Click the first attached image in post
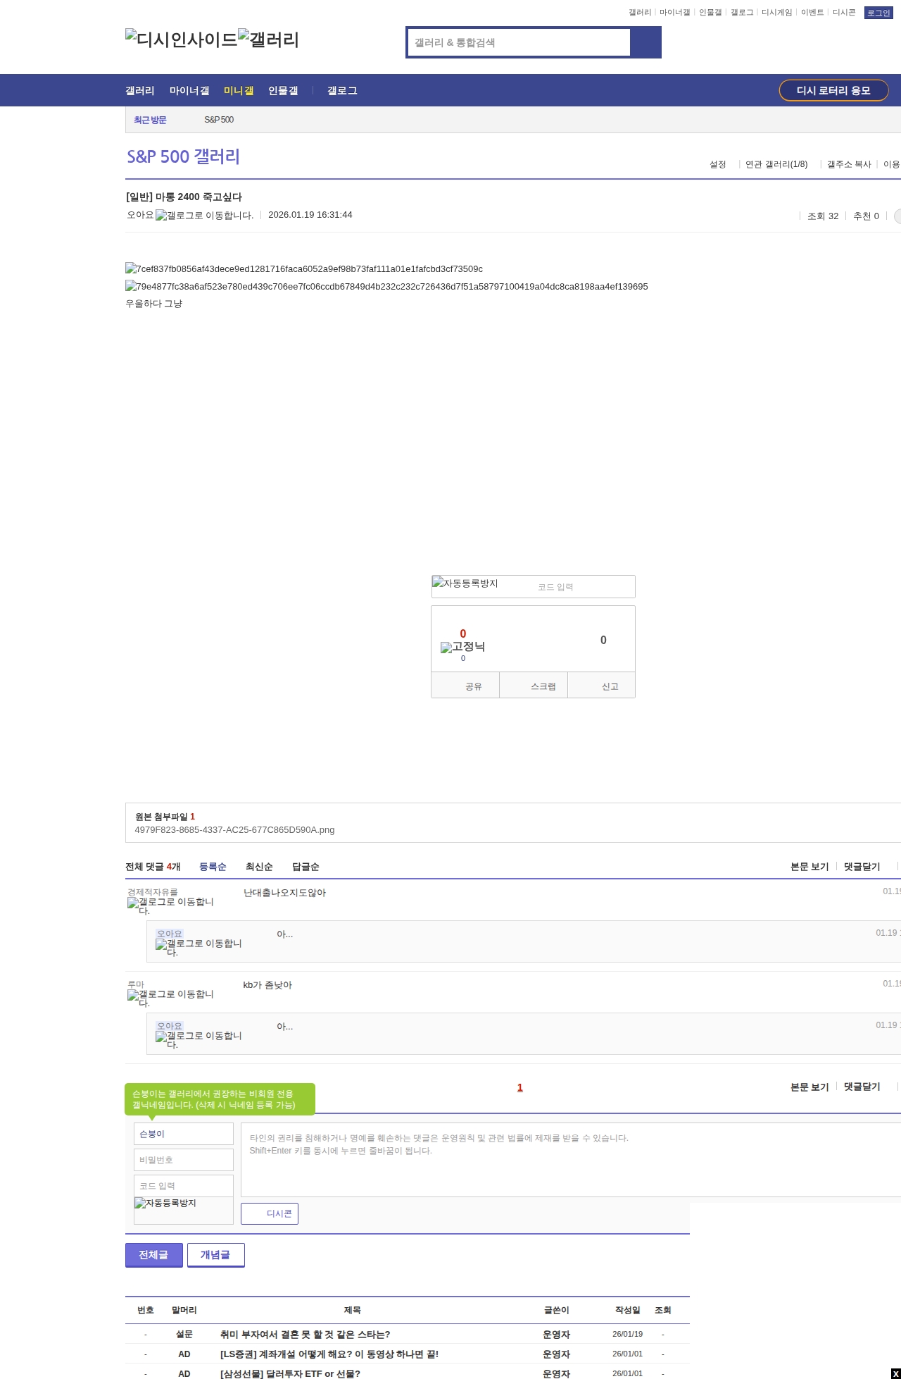The image size is (901, 1379). tap(303, 269)
